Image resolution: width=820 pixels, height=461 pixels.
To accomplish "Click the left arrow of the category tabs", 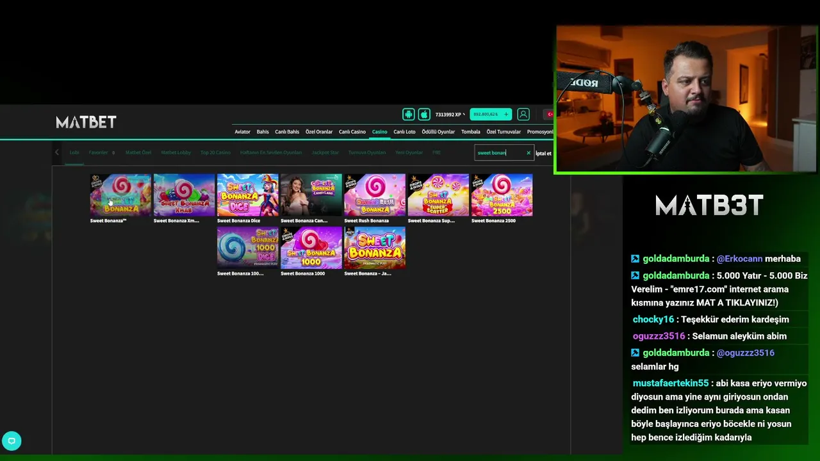I will pyautogui.click(x=57, y=152).
